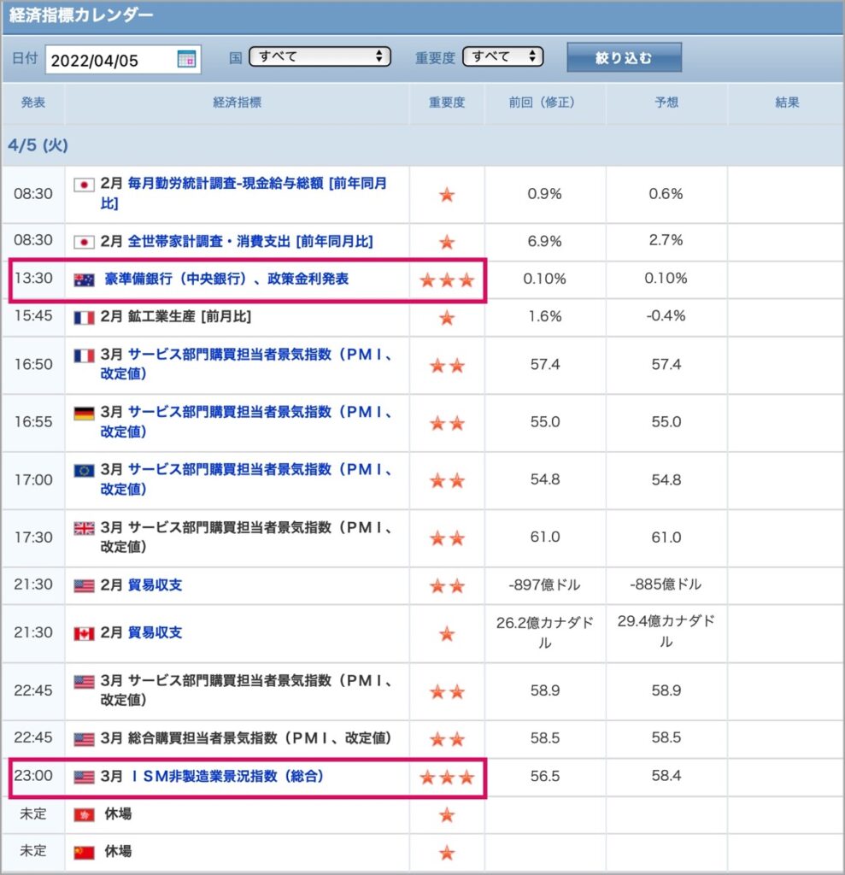The image size is (845, 875).
Task: Open the Canada 貿易収支 link
Action: [156, 633]
